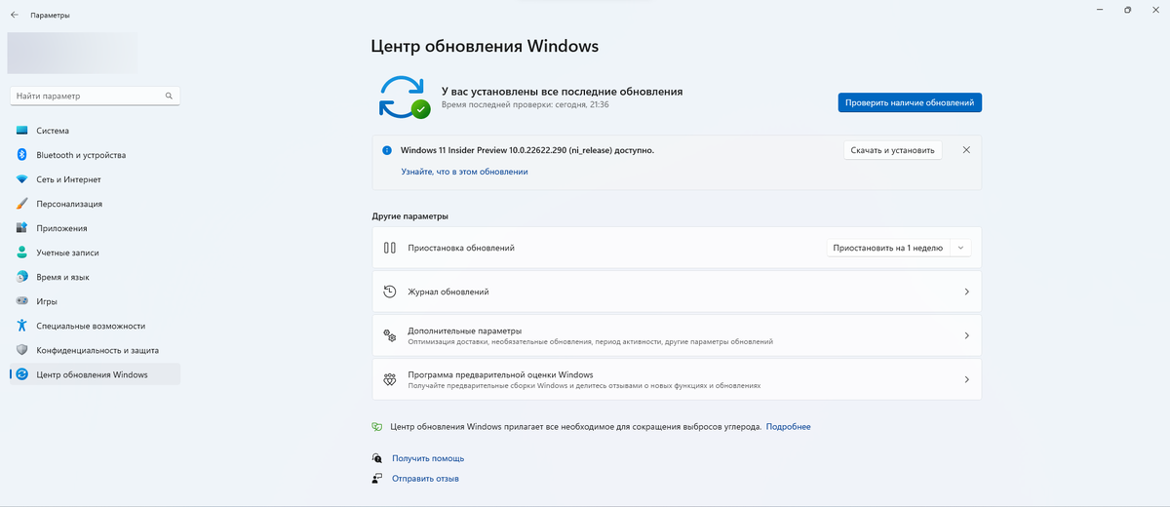This screenshot has width=1170, height=507.
Task: Click the person icon for Учетные записи
Action: [x=21, y=253]
